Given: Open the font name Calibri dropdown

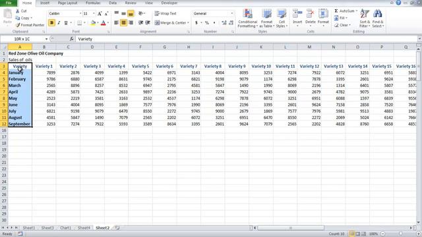Looking at the screenshot, I should point(80,13).
